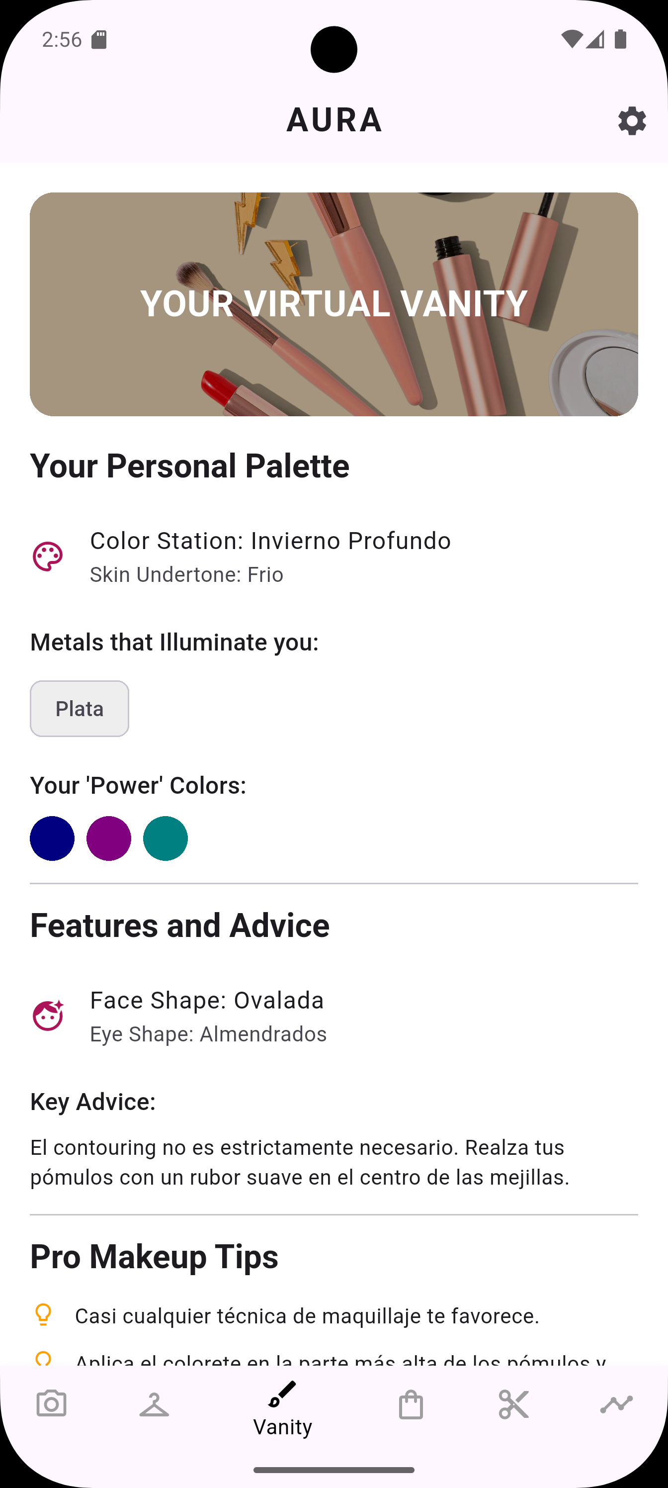Tap the color palette icon
This screenshot has width=668, height=1488.
[48, 557]
